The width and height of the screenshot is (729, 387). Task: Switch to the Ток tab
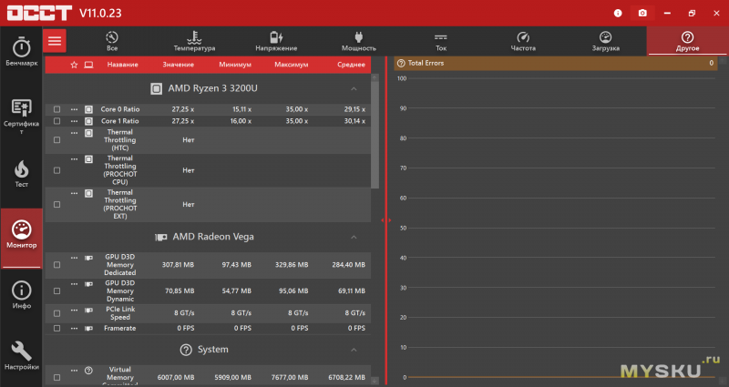(441, 41)
